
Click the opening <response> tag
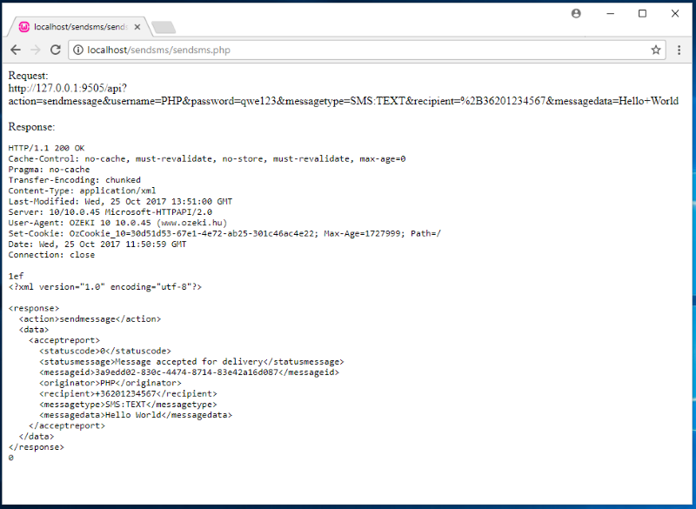(x=34, y=308)
